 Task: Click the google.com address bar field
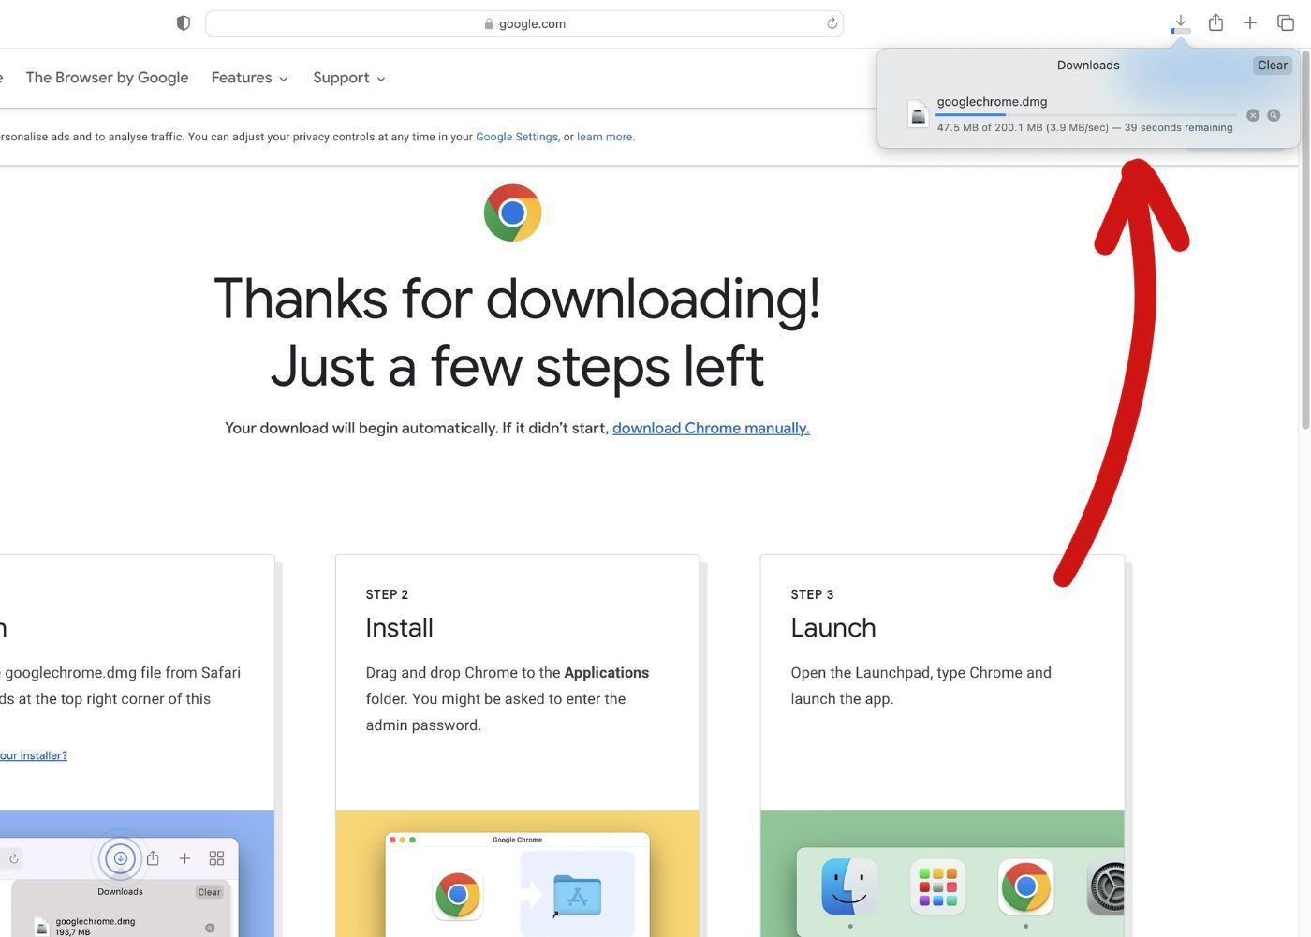pos(524,22)
